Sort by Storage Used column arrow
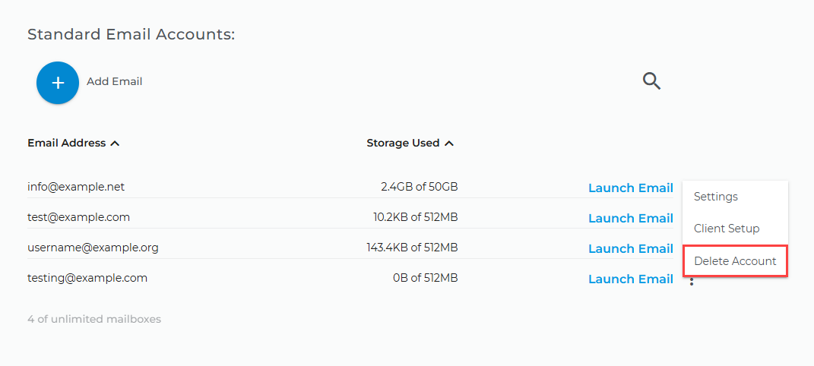The image size is (814, 366). pyautogui.click(x=449, y=143)
